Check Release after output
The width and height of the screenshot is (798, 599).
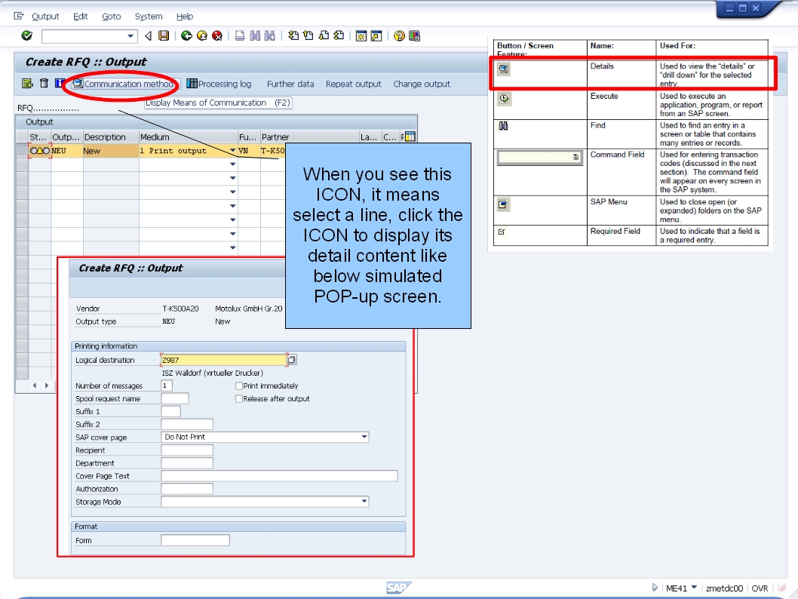[240, 398]
